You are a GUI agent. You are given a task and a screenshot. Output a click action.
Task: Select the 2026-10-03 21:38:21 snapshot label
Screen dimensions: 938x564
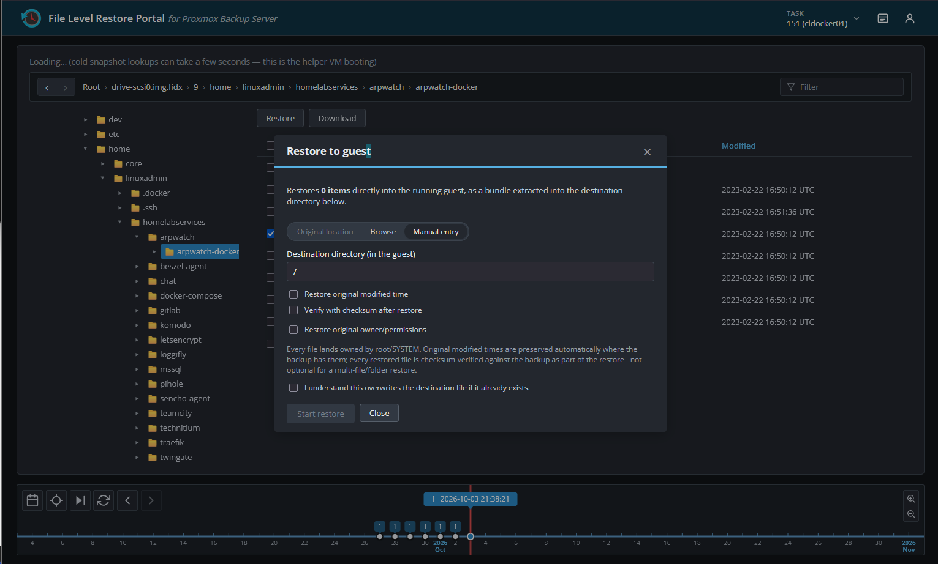click(471, 499)
